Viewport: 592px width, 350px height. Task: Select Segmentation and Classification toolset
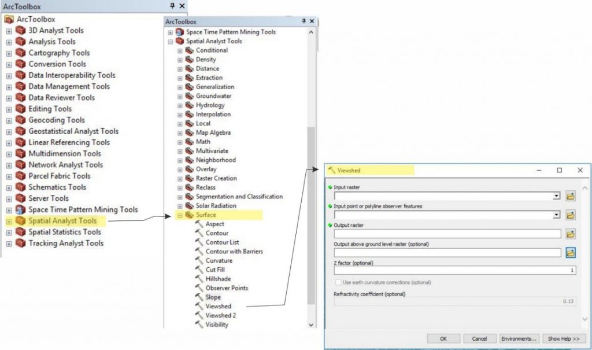239,197
